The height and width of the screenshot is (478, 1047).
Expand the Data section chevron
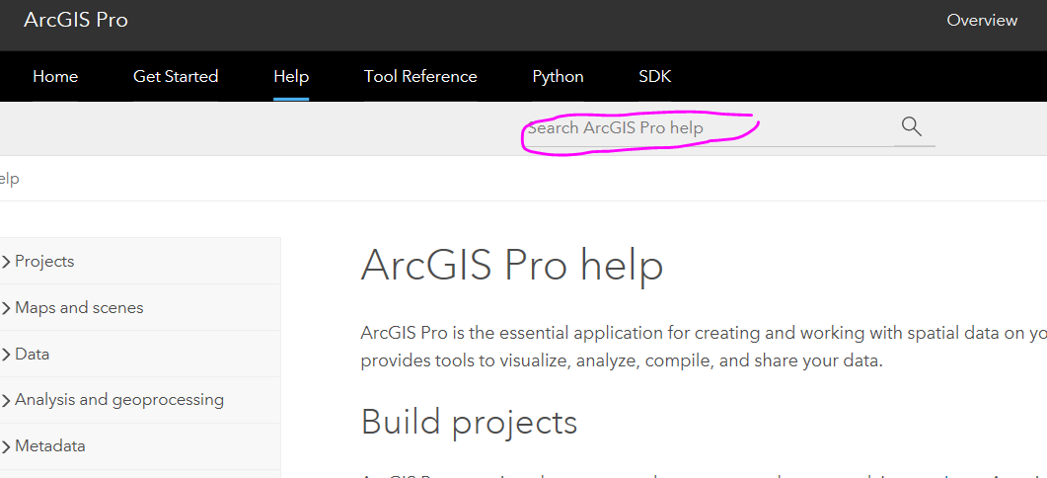click(x=6, y=355)
